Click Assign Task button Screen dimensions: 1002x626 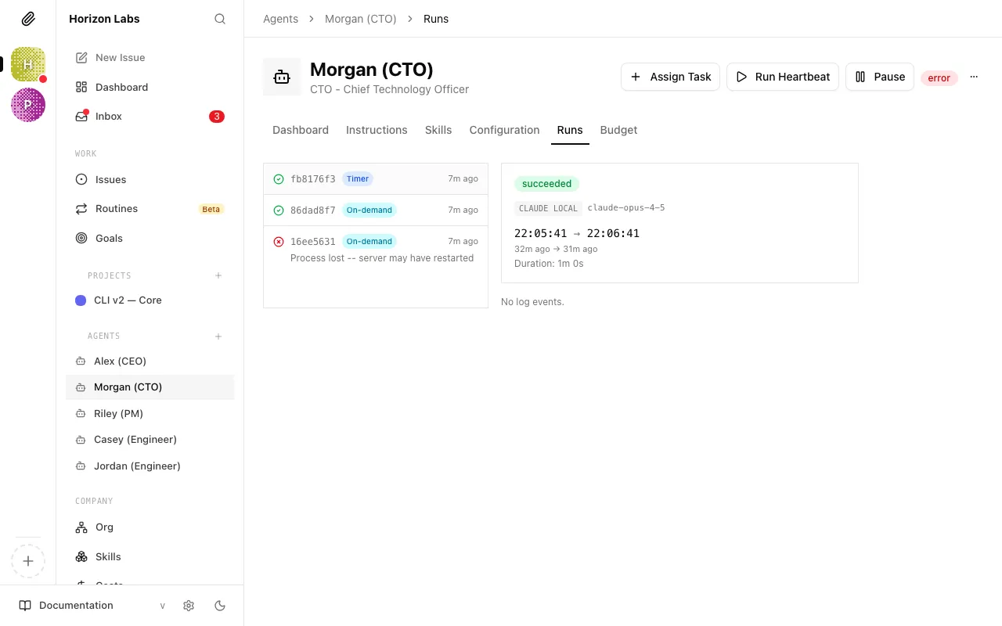[670, 77]
